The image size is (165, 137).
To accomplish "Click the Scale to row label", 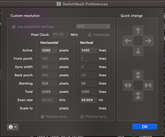I will click(x=26, y=108).
